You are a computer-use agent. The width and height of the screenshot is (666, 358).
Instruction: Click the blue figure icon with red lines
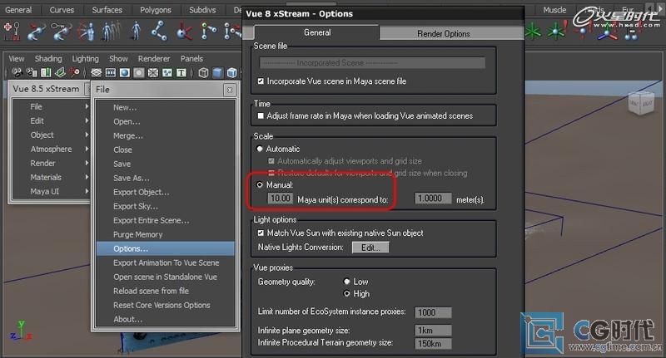click(87, 32)
